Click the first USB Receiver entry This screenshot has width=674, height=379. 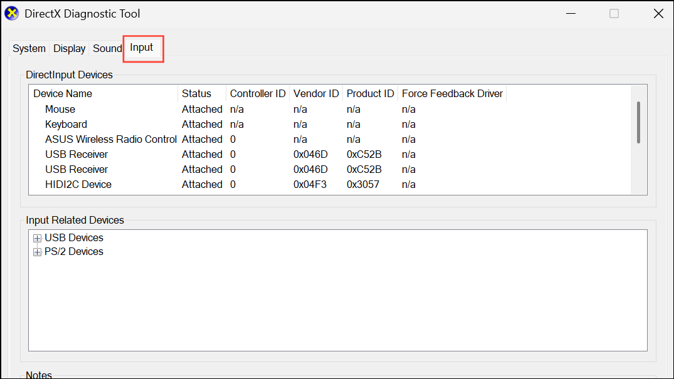click(76, 154)
